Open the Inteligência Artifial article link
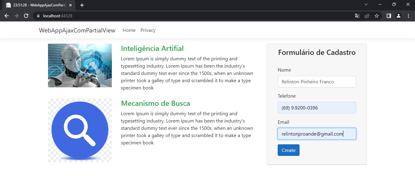This screenshot has height=178, width=415. click(x=152, y=49)
